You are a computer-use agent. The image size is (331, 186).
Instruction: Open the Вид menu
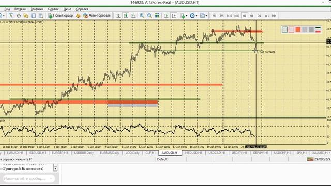click(7, 9)
